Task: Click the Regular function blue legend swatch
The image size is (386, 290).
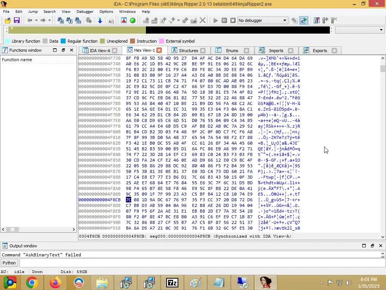Action: click(x=63, y=41)
